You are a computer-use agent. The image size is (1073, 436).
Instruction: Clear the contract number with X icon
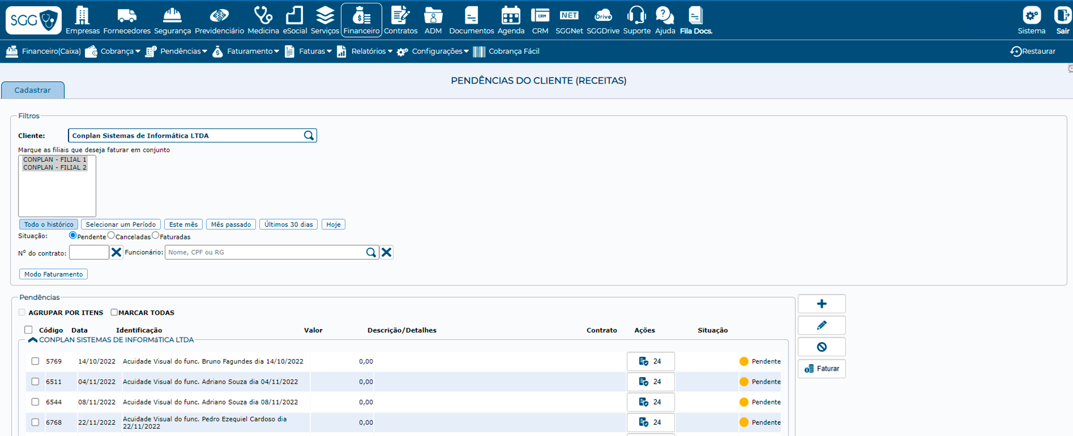(116, 252)
